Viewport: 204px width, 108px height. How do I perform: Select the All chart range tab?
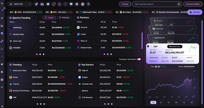coord(192,103)
